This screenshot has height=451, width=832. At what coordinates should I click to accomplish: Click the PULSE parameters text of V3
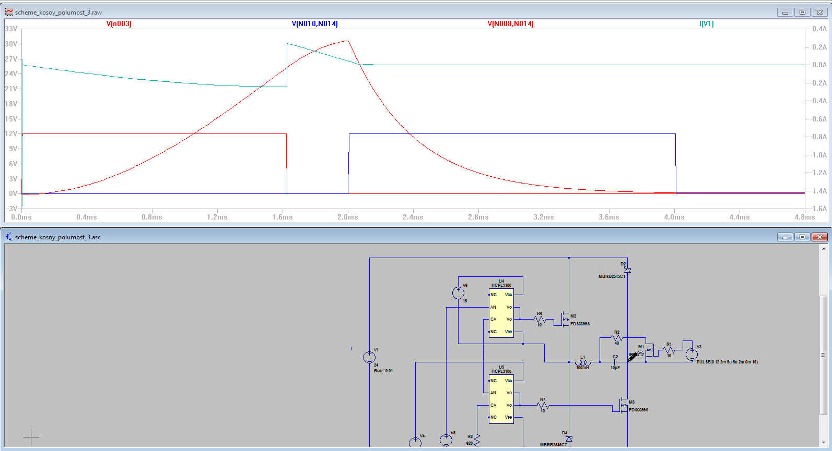pos(726,362)
